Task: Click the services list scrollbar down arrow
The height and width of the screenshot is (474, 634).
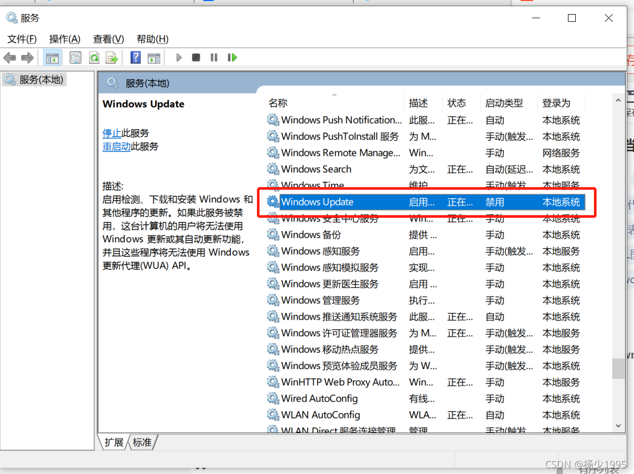Action: pos(618,425)
